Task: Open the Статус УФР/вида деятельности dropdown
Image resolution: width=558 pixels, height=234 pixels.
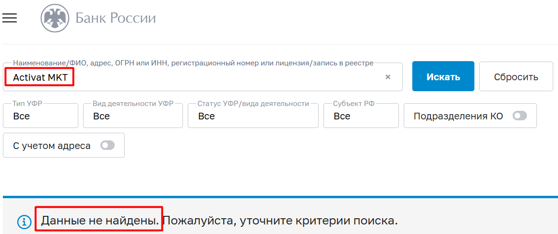Action: pos(253,116)
